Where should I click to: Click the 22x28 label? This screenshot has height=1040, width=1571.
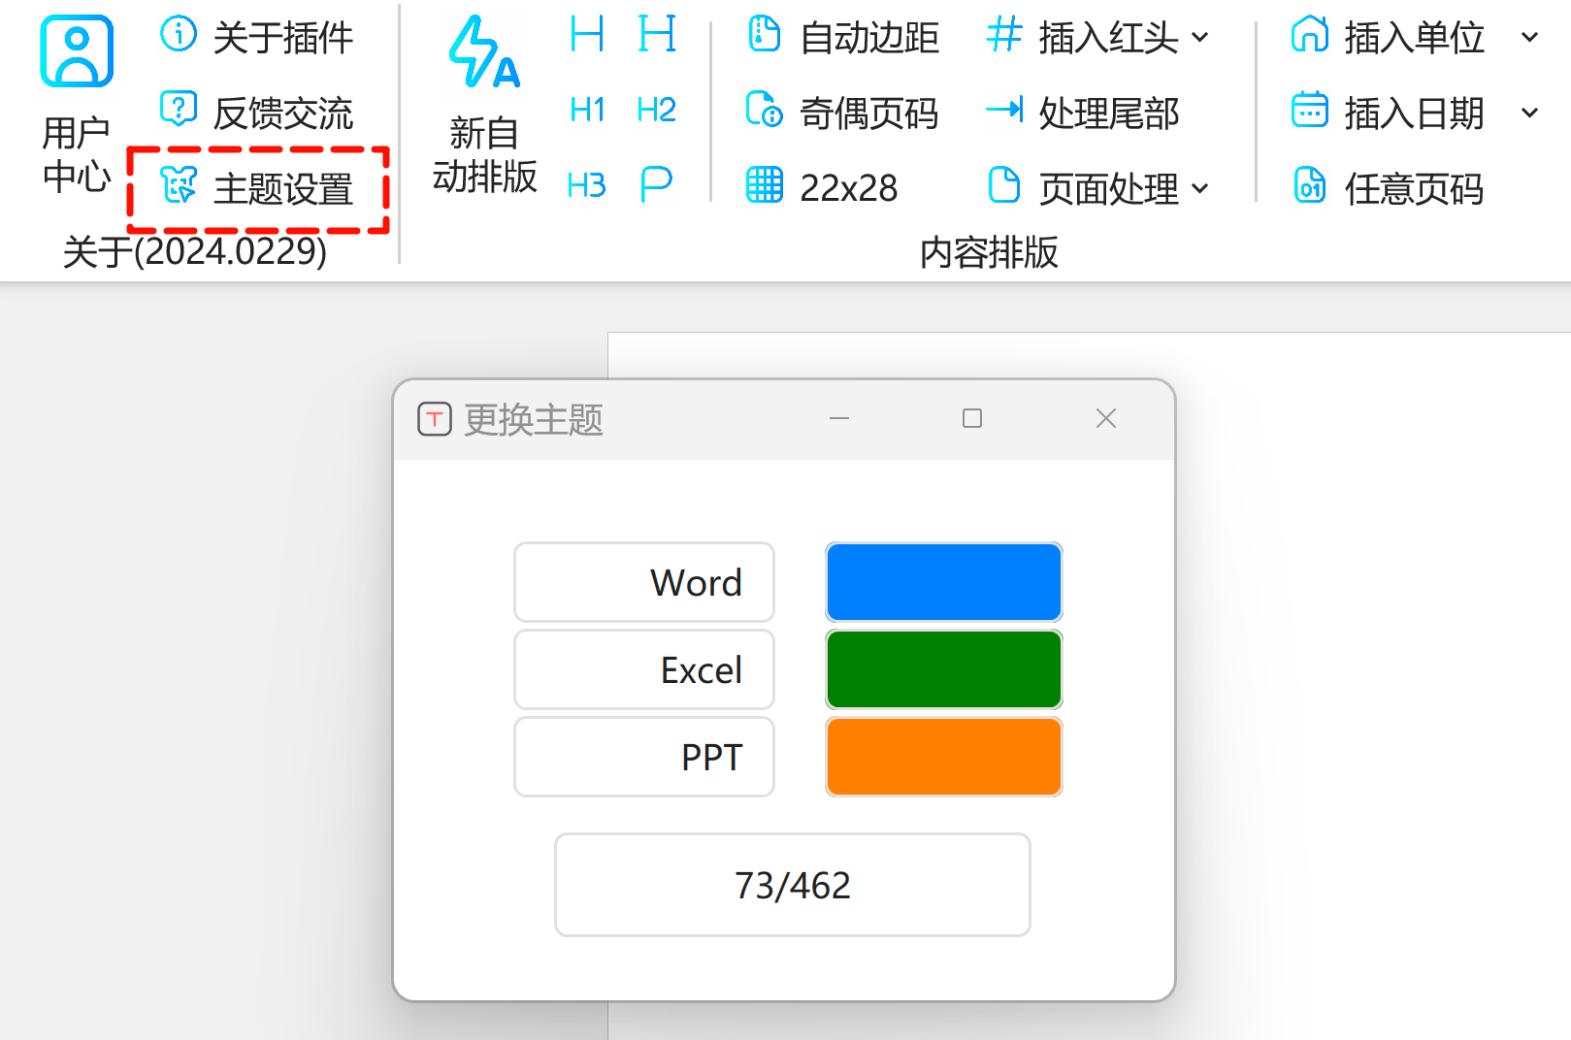(849, 188)
